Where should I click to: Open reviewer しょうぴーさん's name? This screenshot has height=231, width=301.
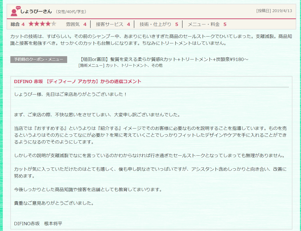[36, 11]
